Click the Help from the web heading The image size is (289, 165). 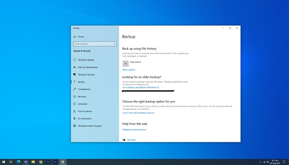[x=135, y=124]
